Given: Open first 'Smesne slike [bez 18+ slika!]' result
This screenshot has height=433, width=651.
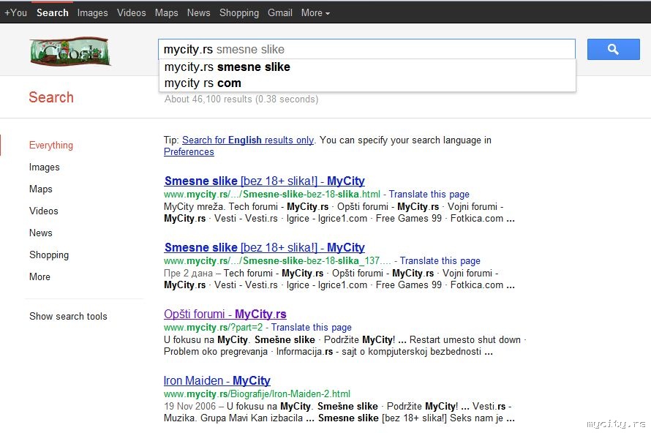Looking at the screenshot, I should (265, 181).
